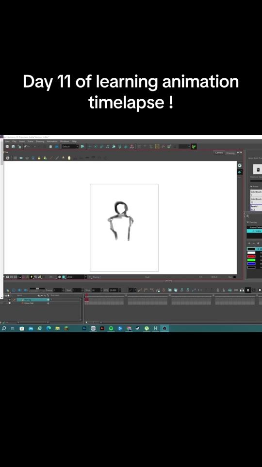Click the plus button above colour swatches

coord(249,243)
